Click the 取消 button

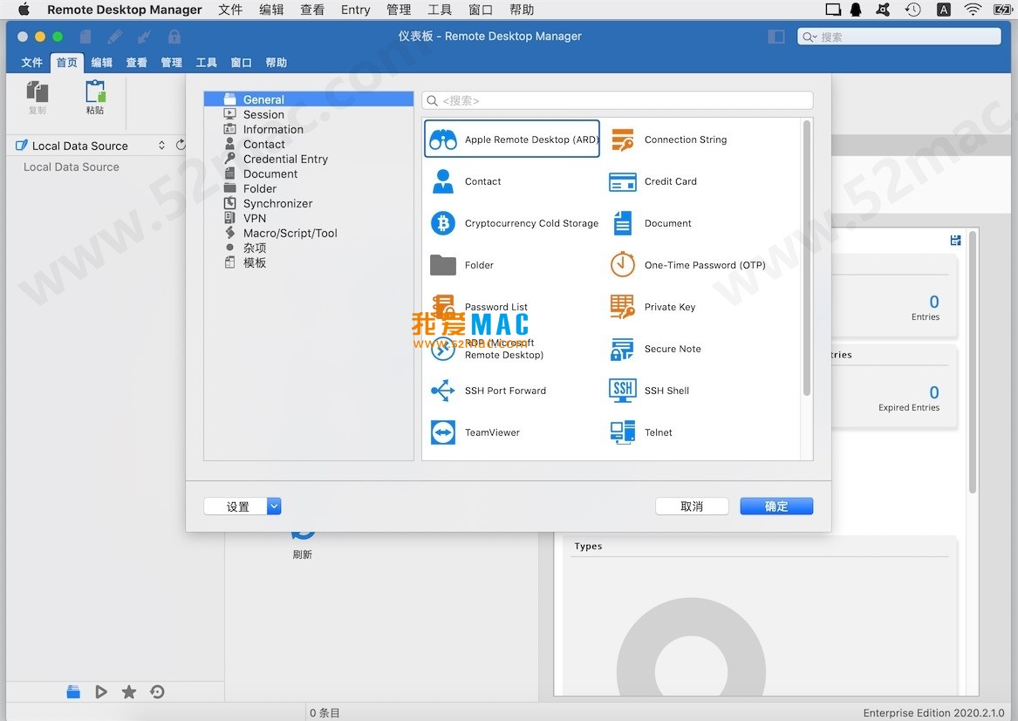pos(692,507)
